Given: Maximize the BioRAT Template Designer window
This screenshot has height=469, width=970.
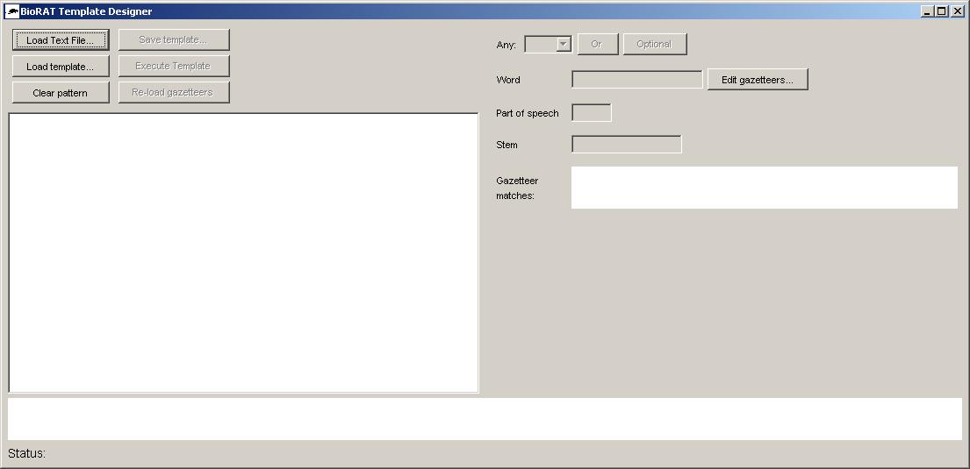Looking at the screenshot, I should [x=942, y=11].
